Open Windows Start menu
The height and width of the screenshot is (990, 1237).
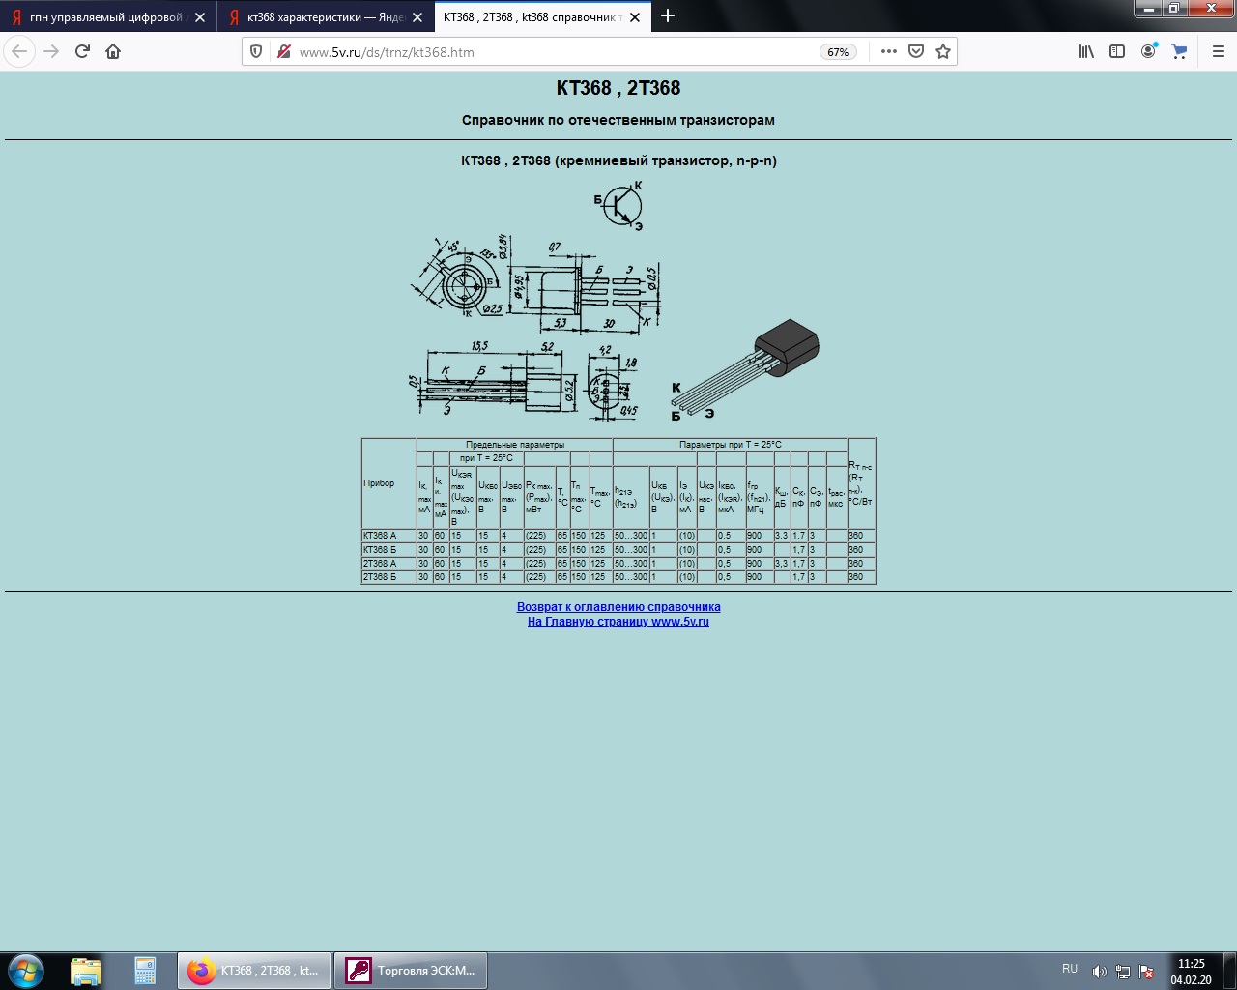26,970
